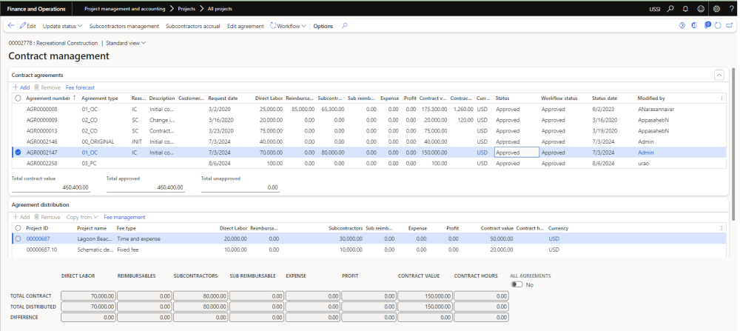Click the back arrow in the action bar
This screenshot has width=740, height=331.
coord(11,26)
